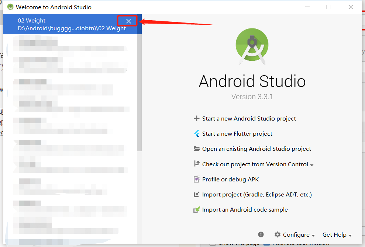Click the import project arrow icon

[x=197, y=194]
